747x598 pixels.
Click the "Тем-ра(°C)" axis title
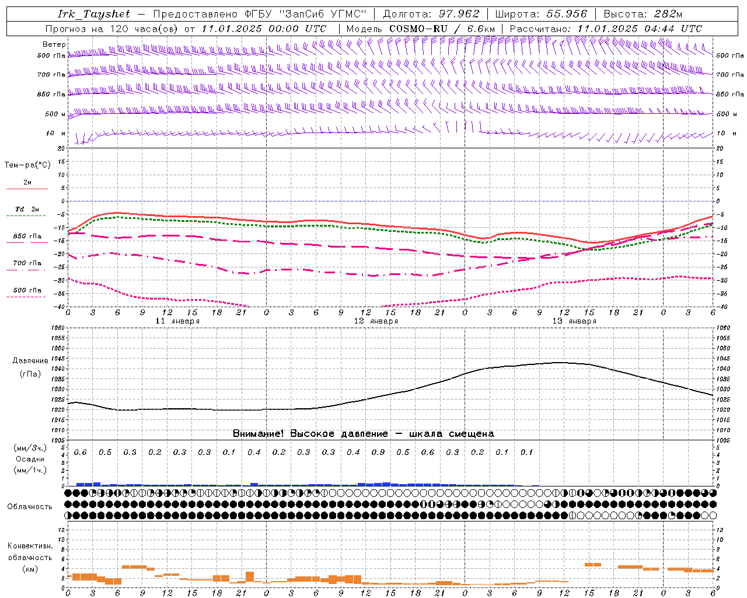click(x=27, y=165)
